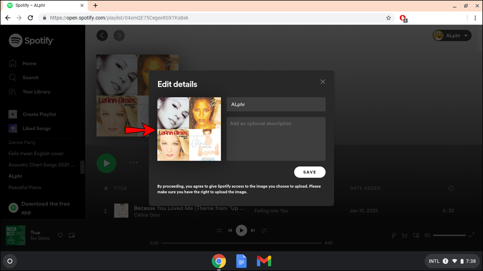The height and width of the screenshot is (271, 483).
Task: Choose the playlist cover image in dialog
Action: tap(189, 129)
